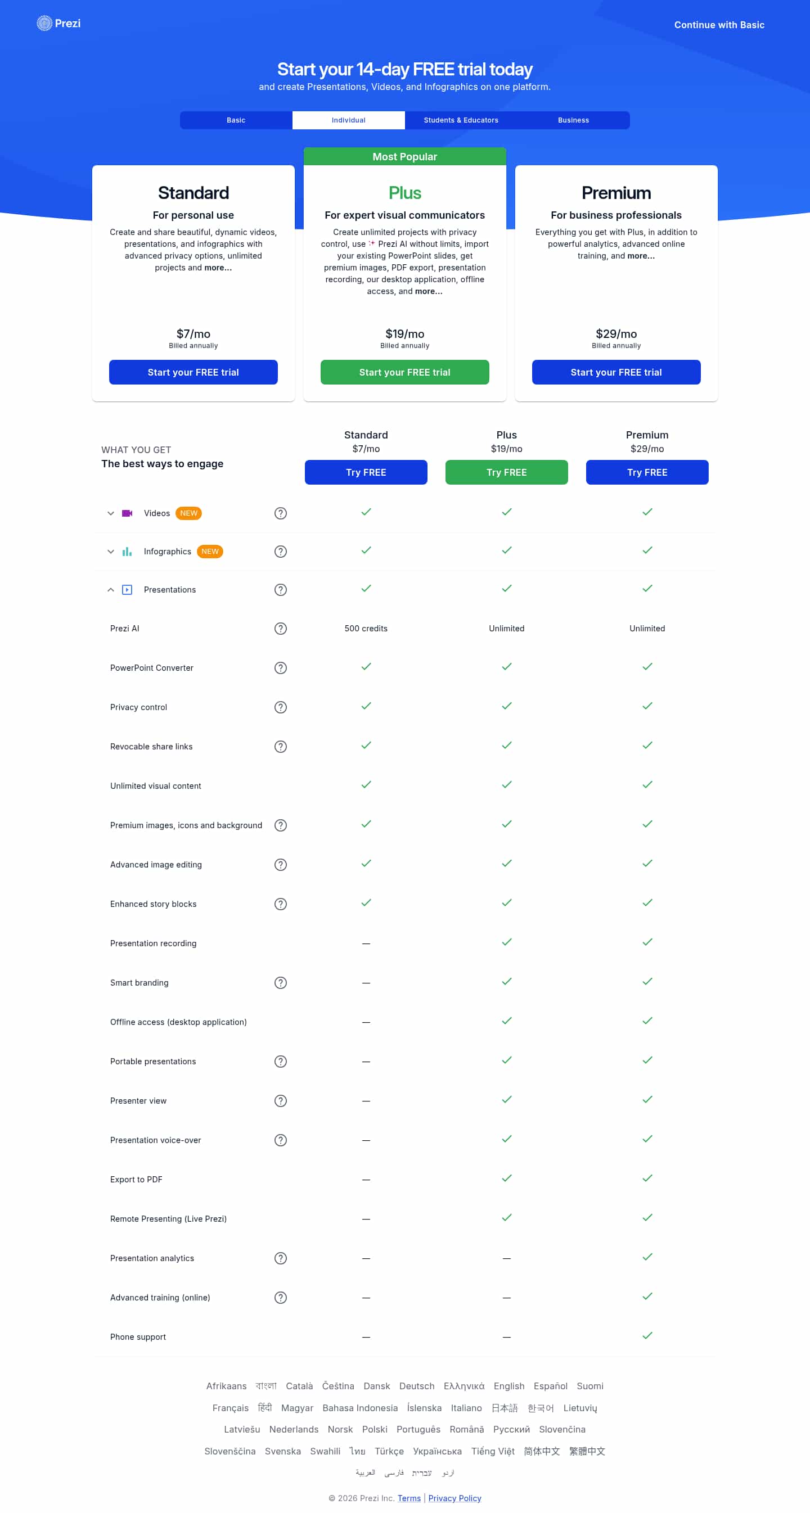Switch to the Basic plan tab
This screenshot has width=810, height=1513.
click(x=236, y=120)
